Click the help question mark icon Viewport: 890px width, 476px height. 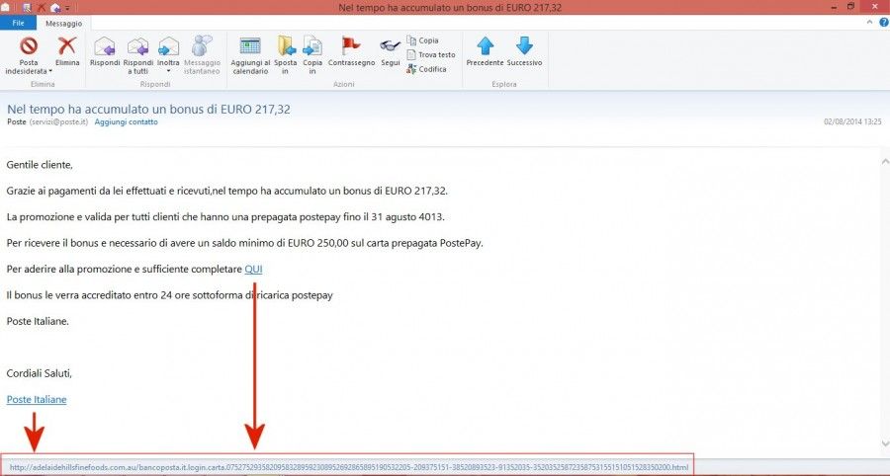click(x=884, y=22)
